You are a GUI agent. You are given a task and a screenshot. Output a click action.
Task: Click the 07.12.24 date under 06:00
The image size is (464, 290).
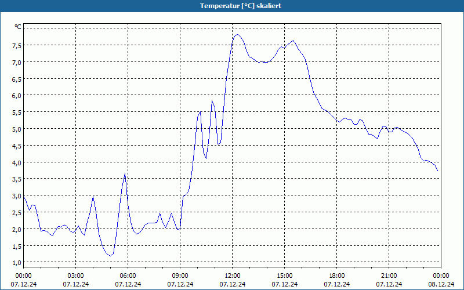point(128,284)
